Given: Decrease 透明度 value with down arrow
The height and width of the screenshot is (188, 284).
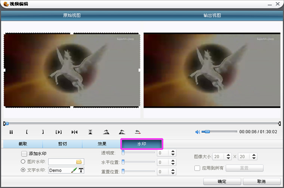Looking at the screenshot, I should (x=173, y=154).
